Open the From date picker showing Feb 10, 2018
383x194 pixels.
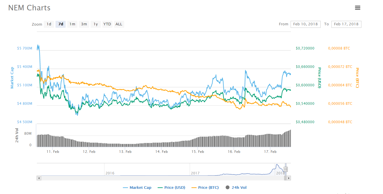pyautogui.click(x=306, y=24)
